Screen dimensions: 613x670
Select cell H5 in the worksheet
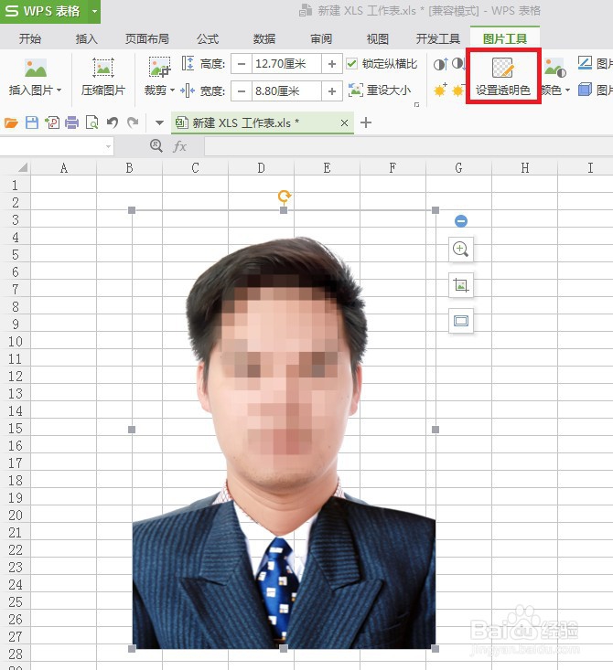pos(525,254)
